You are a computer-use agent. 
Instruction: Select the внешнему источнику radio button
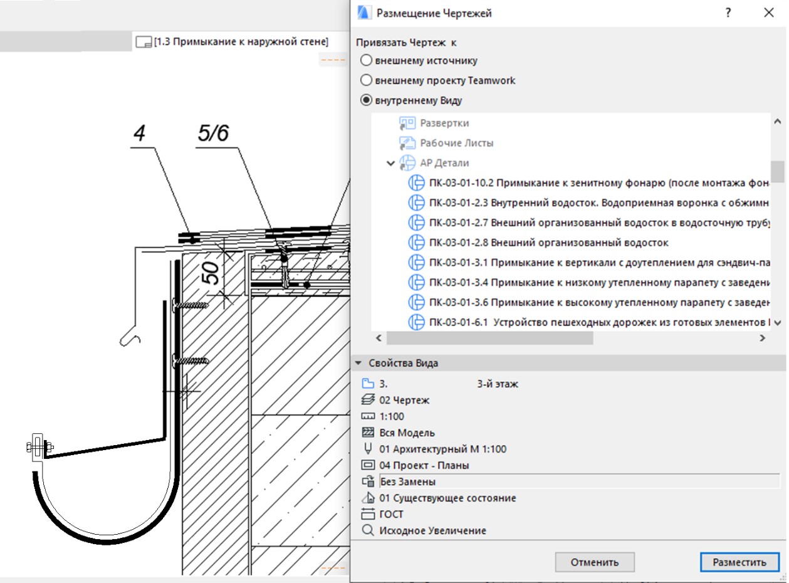[x=365, y=60]
